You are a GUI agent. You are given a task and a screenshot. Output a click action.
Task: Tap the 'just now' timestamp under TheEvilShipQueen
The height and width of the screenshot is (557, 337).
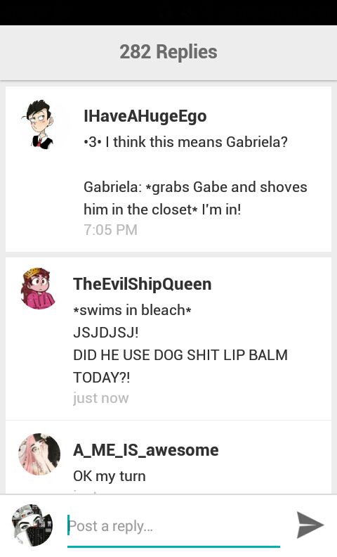point(100,398)
